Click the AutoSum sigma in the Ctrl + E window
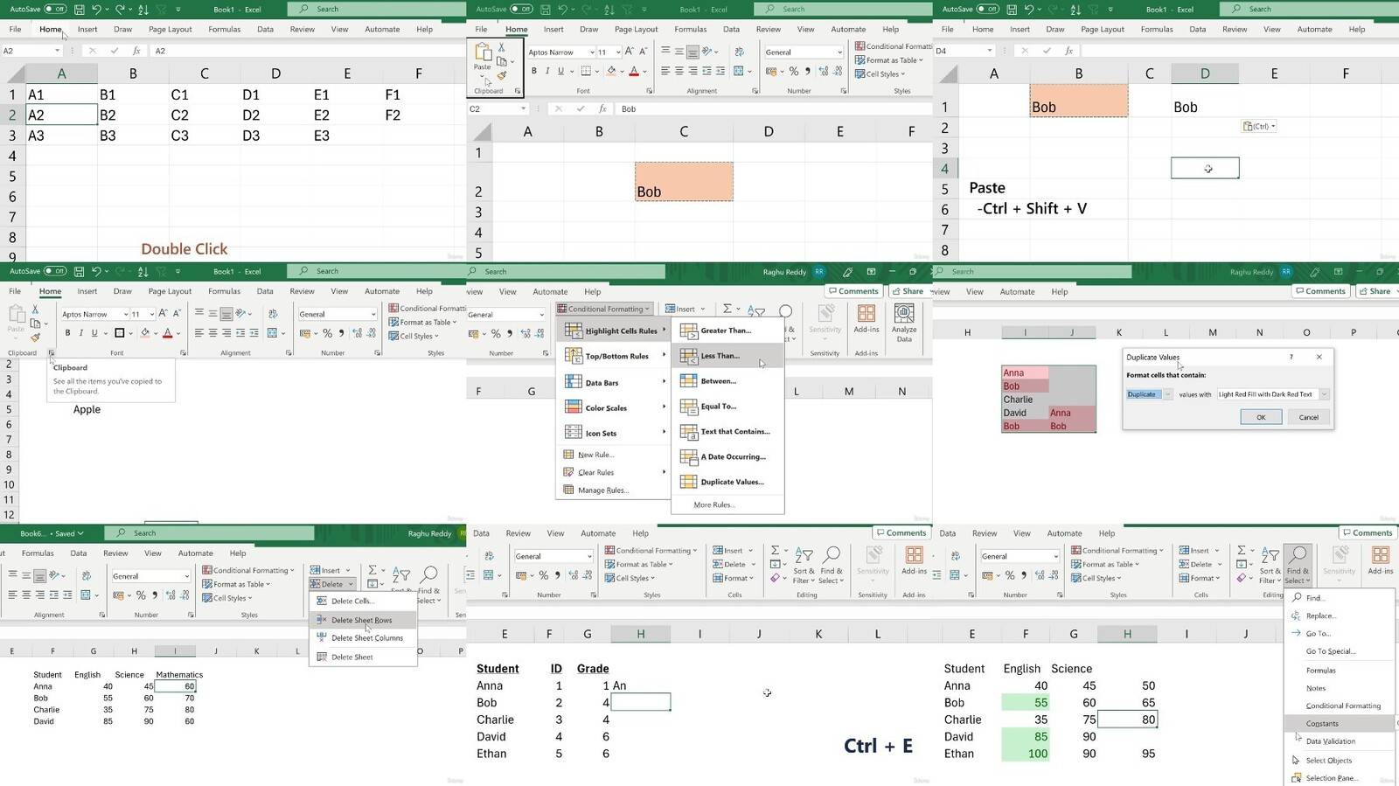 pyautogui.click(x=775, y=550)
